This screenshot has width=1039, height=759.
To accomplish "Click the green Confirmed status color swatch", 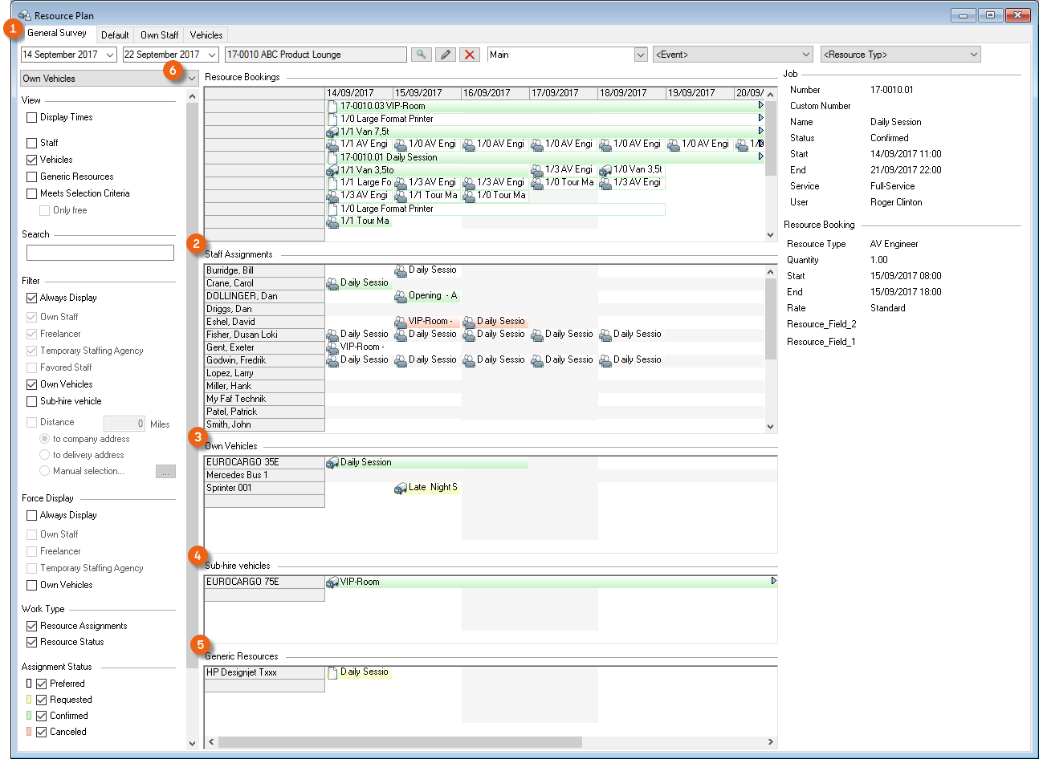I will (29, 716).
